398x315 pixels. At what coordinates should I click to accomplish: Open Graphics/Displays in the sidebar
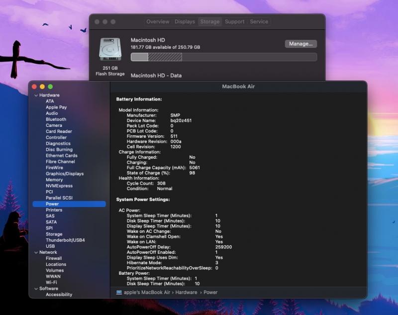pos(65,174)
